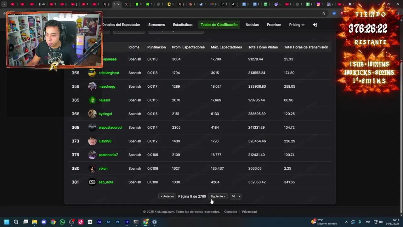Open Detalles del Espectador menu
The height and width of the screenshot is (227, 403).
coord(121,25)
